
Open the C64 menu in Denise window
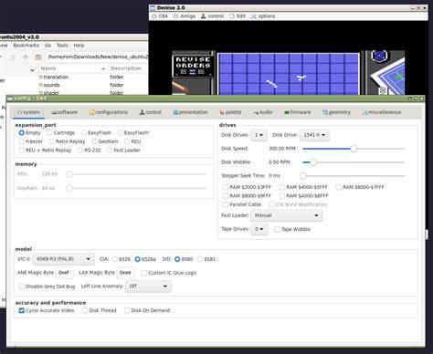pyautogui.click(x=160, y=16)
